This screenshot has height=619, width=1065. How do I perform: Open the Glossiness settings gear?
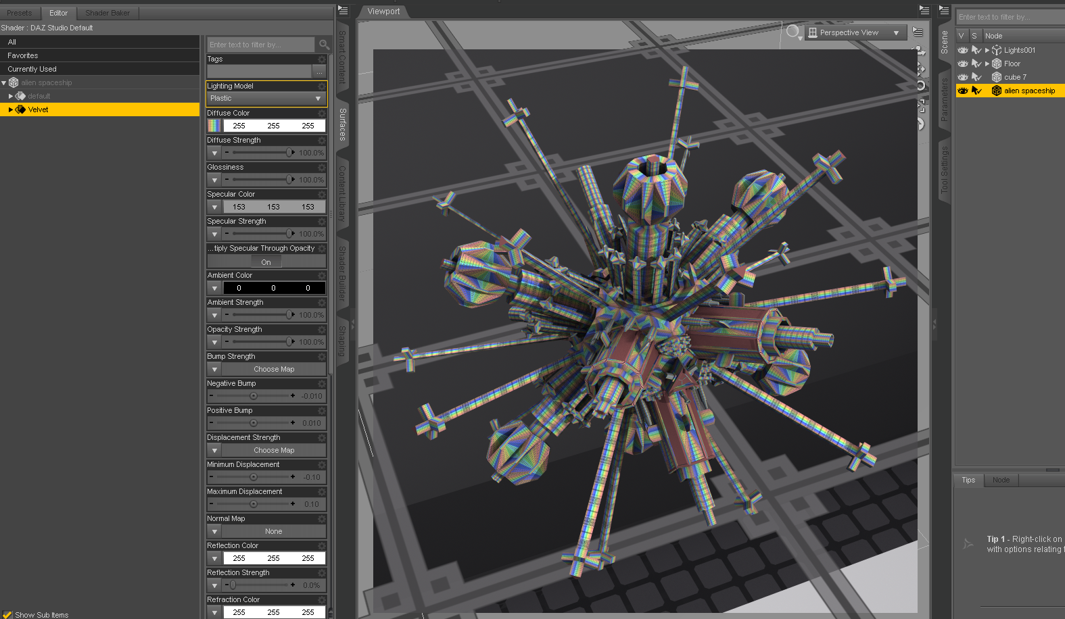click(322, 168)
